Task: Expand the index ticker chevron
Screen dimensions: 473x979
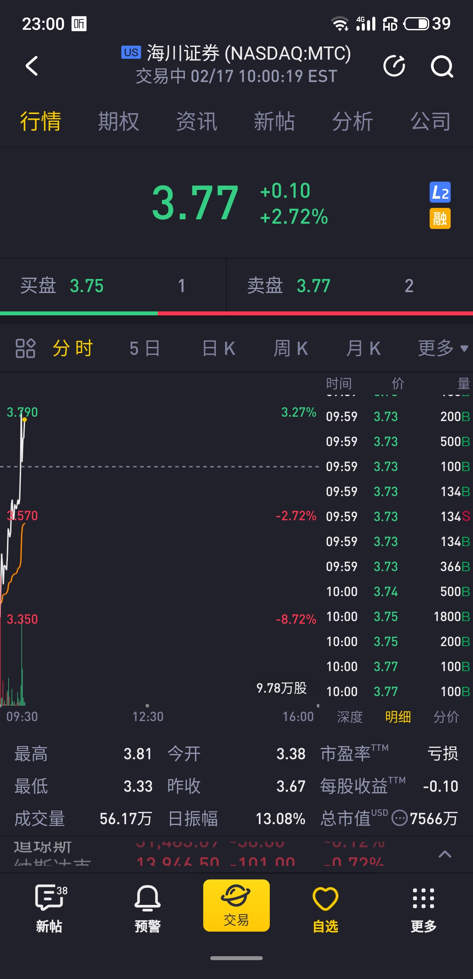Action: (445, 854)
